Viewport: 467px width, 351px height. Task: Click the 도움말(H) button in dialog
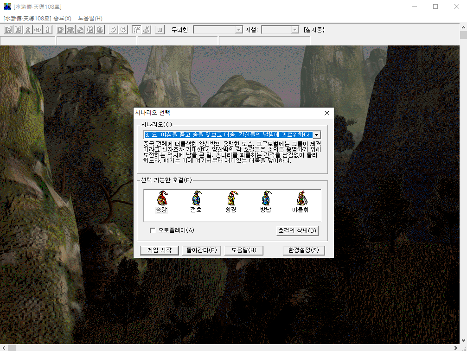point(244,250)
